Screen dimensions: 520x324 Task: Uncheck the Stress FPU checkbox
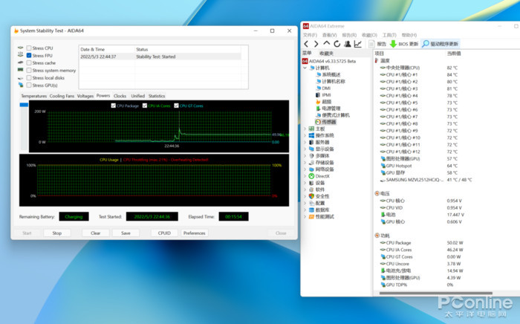(x=29, y=56)
